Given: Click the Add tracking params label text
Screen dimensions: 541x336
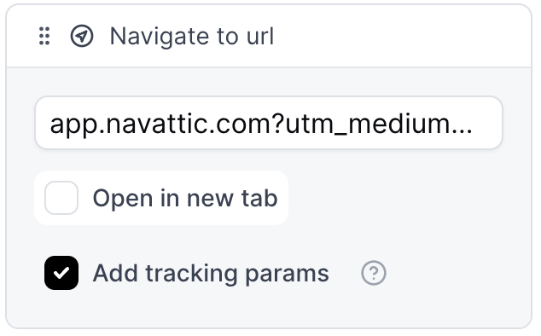Looking at the screenshot, I should click(211, 274).
